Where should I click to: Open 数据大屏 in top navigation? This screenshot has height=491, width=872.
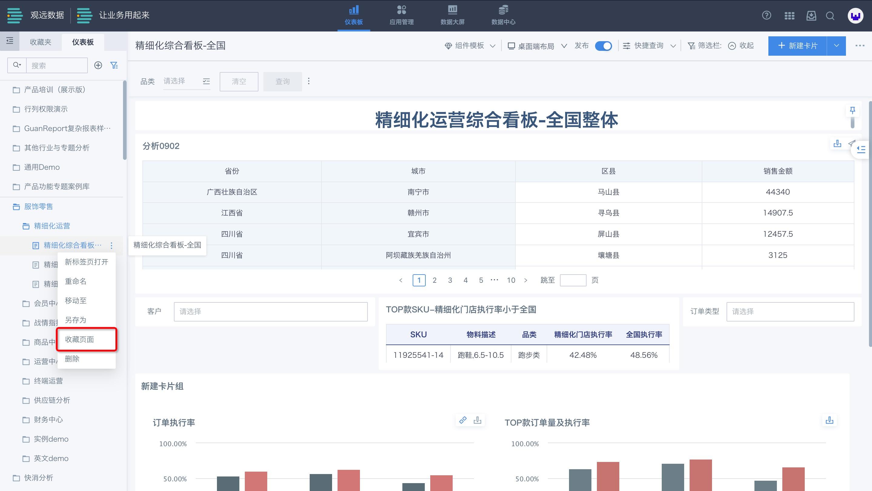tap(452, 15)
